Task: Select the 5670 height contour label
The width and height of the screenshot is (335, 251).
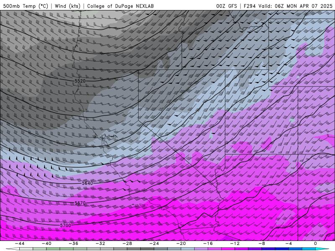Action: coord(80,203)
